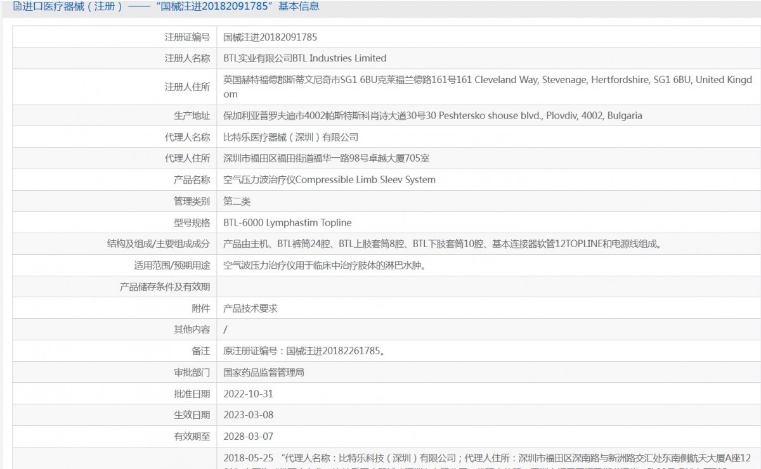Click the 结构及组成/主要组成成分 label

[x=159, y=244]
